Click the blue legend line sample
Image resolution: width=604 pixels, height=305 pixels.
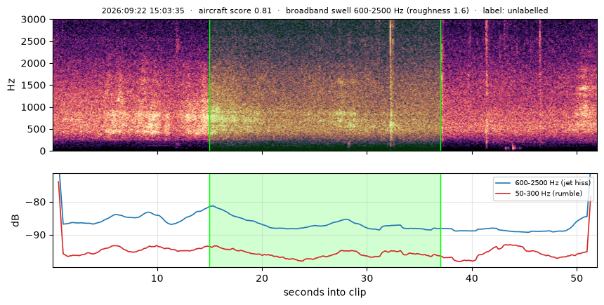click(x=504, y=183)
